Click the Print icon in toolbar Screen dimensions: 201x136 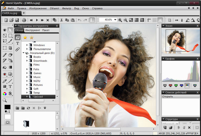pos(24,20)
